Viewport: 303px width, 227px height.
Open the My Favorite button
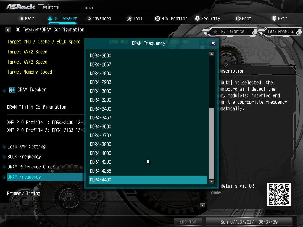[x=230, y=31]
